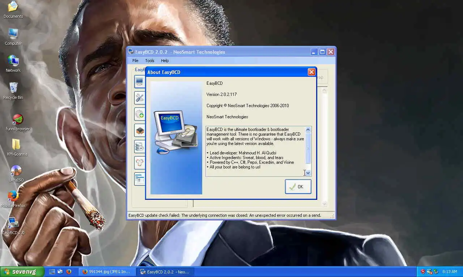463x277 pixels.
Task: Select the Documents desktop icon
Action: (13, 10)
